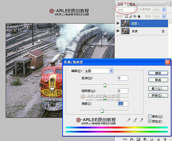
Task: Open the 点光 blend mode dropdown
Action: (127, 10)
